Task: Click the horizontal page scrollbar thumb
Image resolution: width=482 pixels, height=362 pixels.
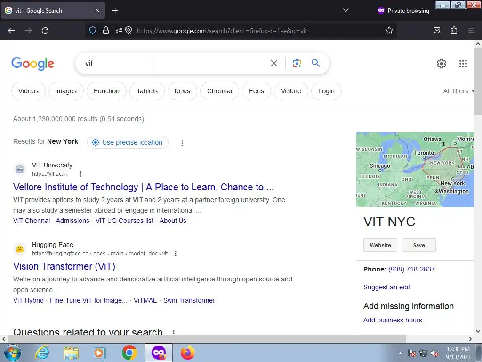Action: pyautogui.click(x=207, y=339)
